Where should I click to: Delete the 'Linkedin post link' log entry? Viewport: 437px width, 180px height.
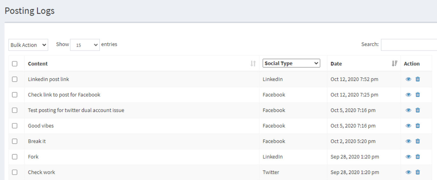(418, 79)
